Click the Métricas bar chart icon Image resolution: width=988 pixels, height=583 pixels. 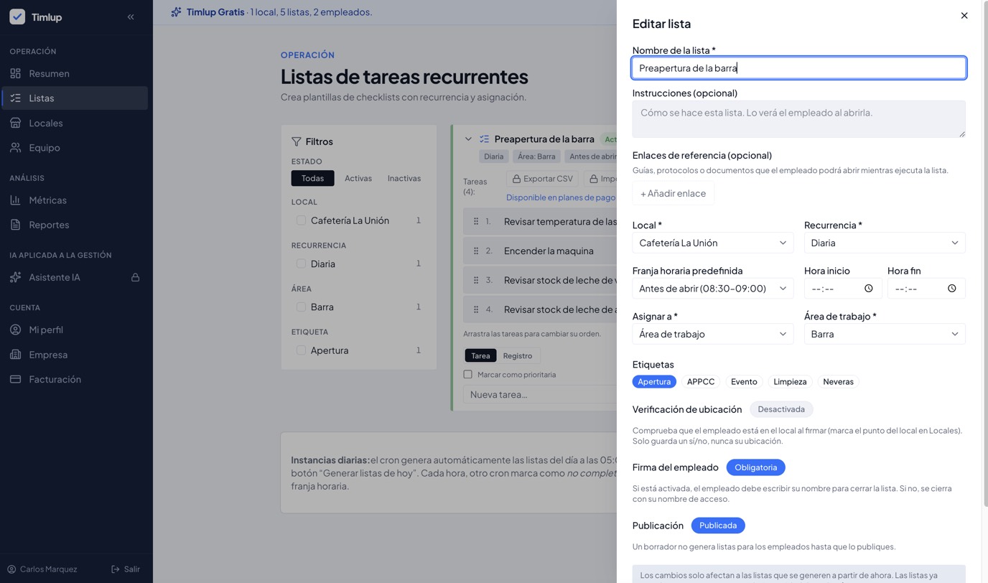15,200
